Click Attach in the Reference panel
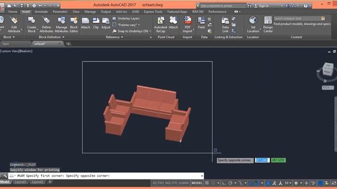The height and width of the screenshot is (189, 337). pyautogui.click(x=85, y=23)
